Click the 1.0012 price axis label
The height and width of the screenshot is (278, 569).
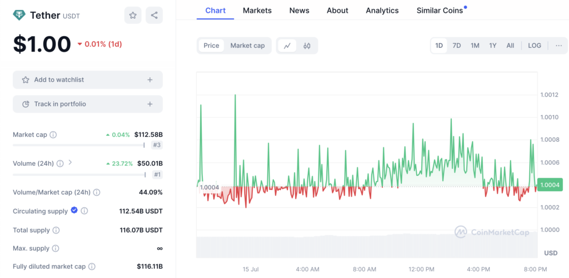(551, 95)
